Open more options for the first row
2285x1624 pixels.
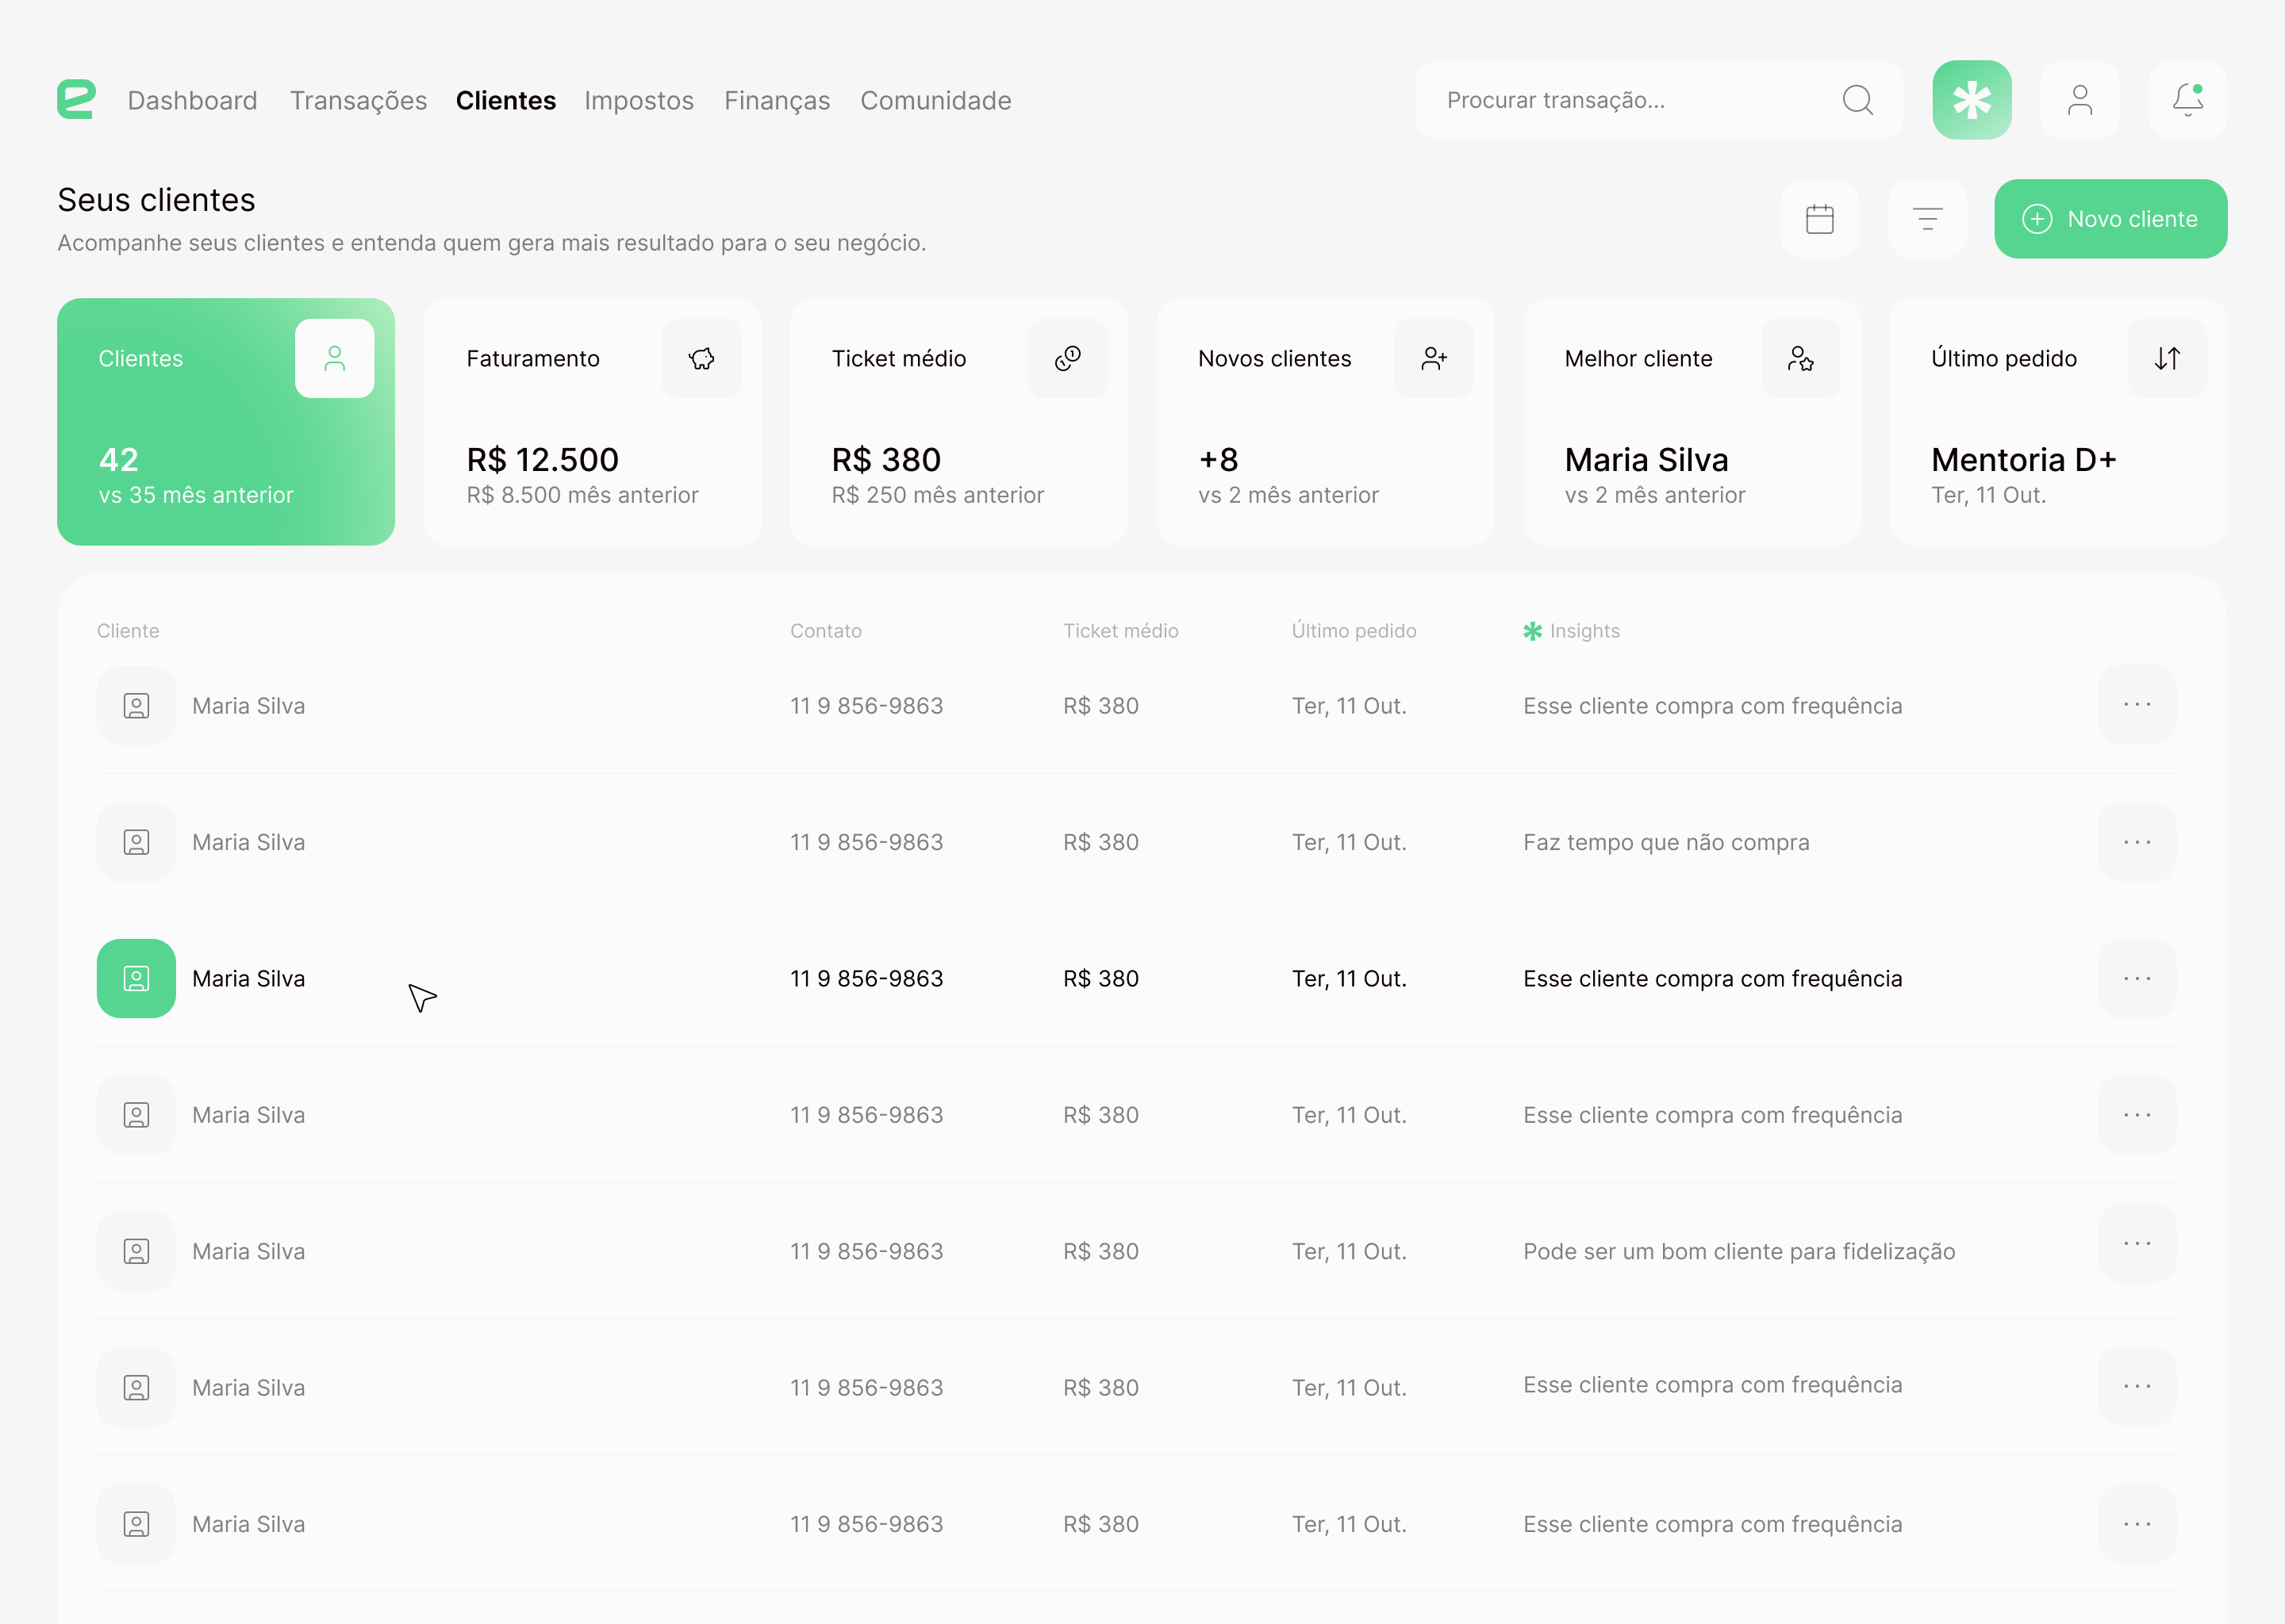tap(2137, 705)
